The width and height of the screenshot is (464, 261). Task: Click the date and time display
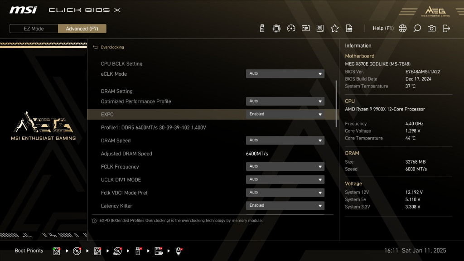click(x=415, y=251)
